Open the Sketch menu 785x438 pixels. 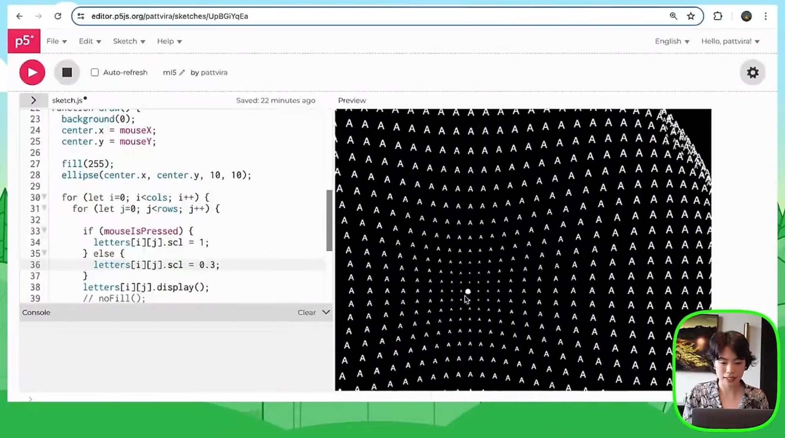coord(129,41)
